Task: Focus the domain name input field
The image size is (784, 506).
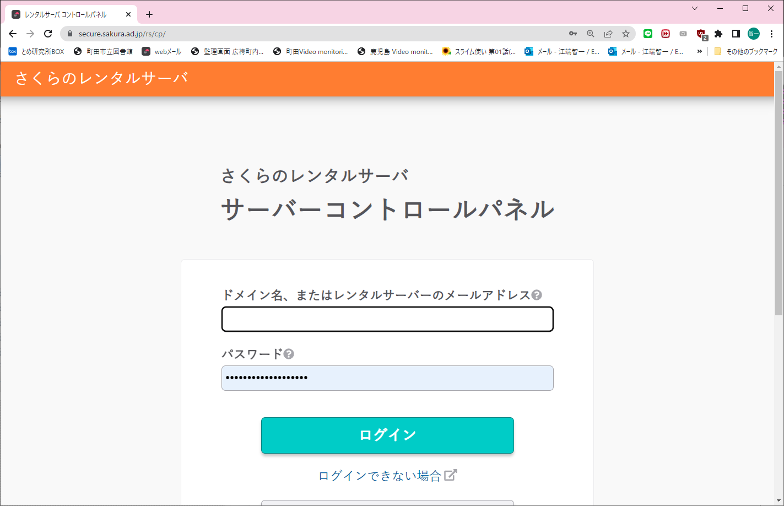Action: pos(387,320)
